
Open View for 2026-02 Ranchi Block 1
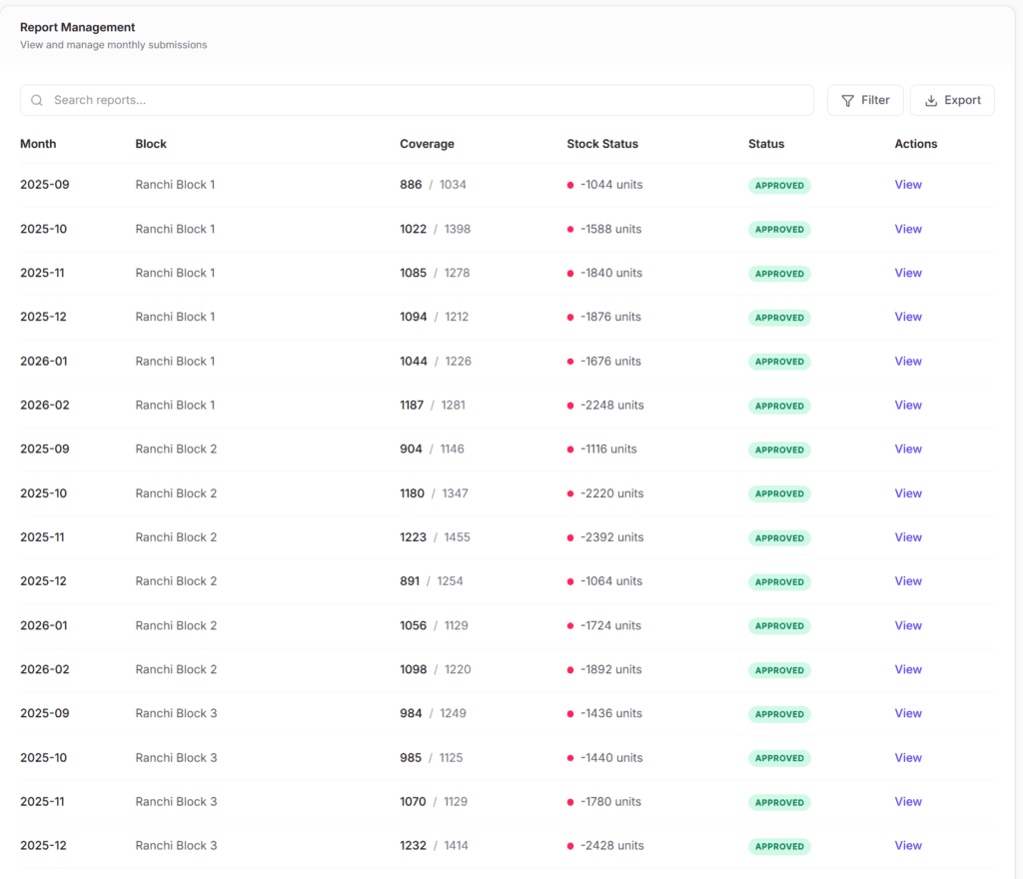(907, 406)
